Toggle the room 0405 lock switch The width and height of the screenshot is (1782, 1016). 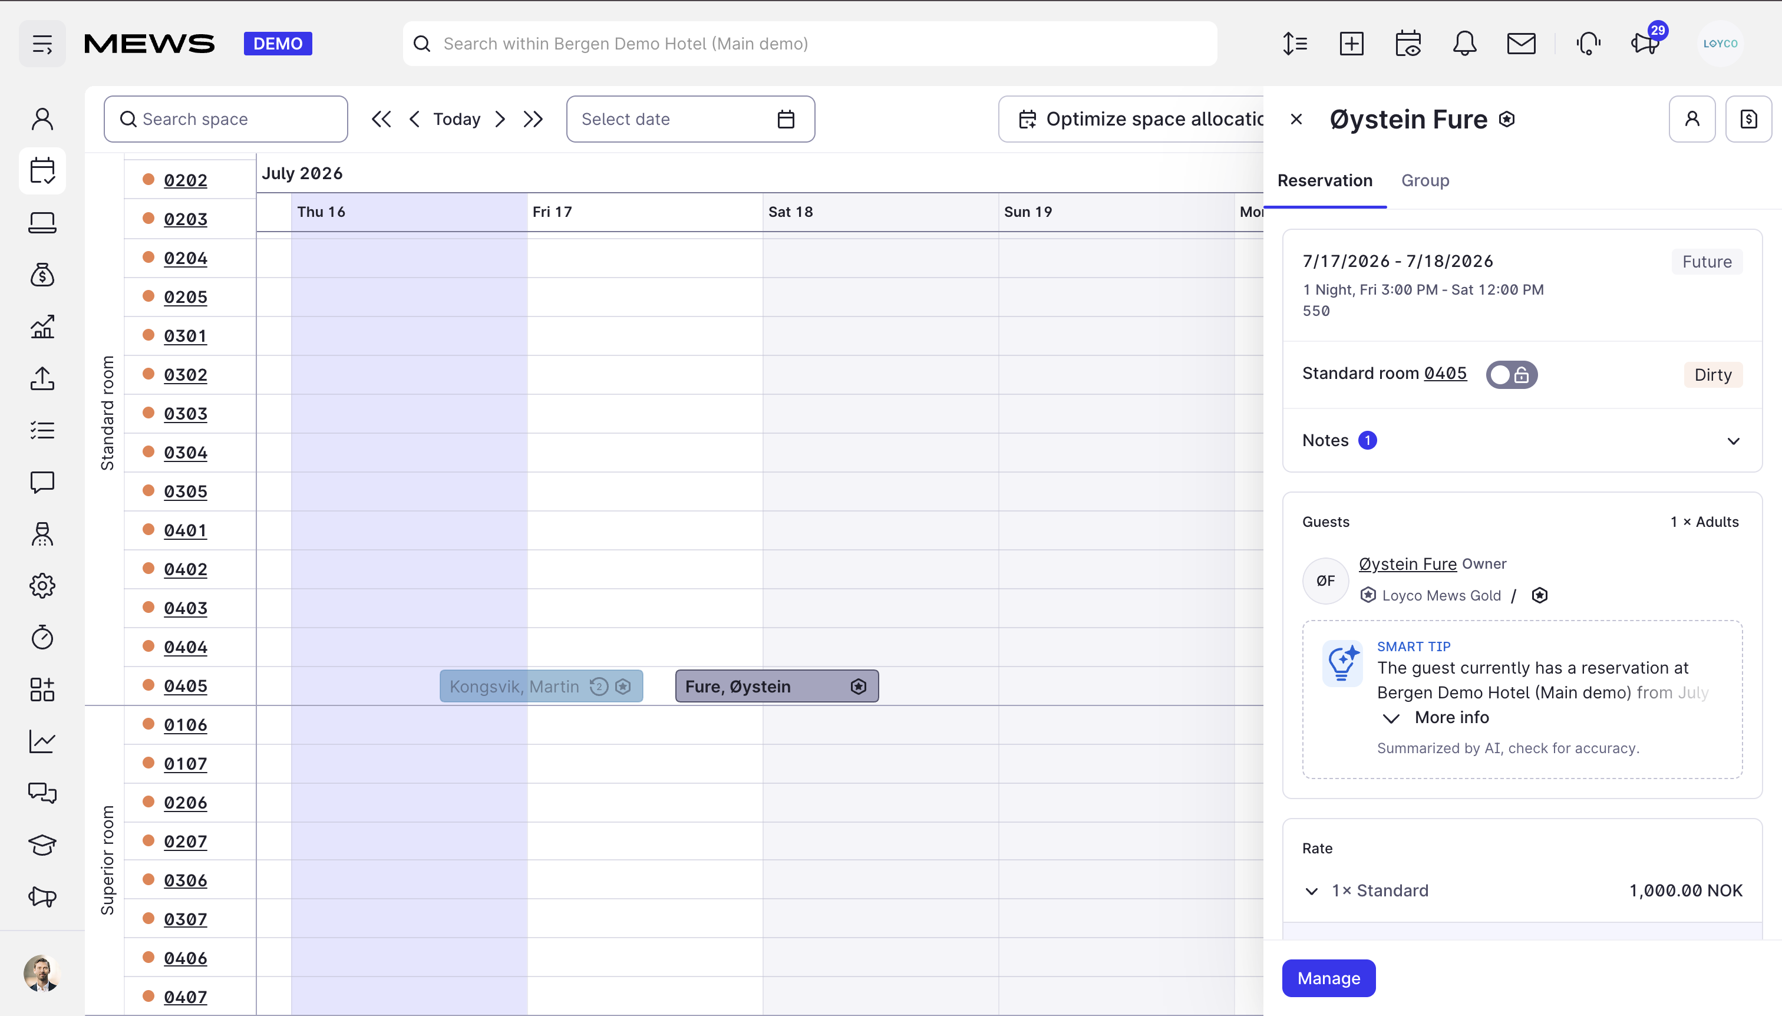1512,375
